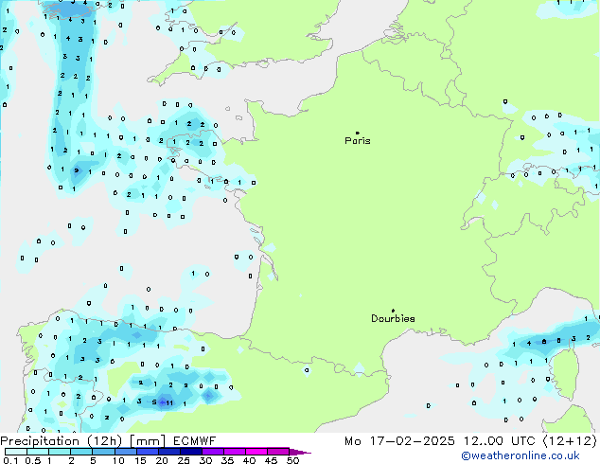Click the '(12+12)' forecast offset text
This screenshot has width=600, height=464.
(x=570, y=441)
